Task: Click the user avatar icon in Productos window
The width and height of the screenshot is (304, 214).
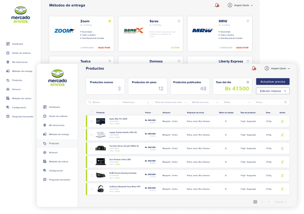Action: click(x=267, y=68)
